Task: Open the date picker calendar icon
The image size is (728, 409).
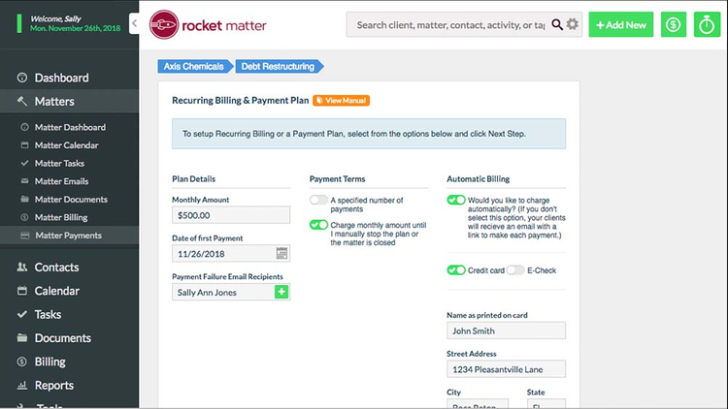Action: 281,253
